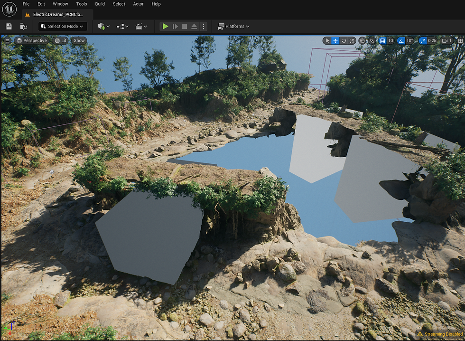Choose the Select objects arrow tool

tap(327, 41)
